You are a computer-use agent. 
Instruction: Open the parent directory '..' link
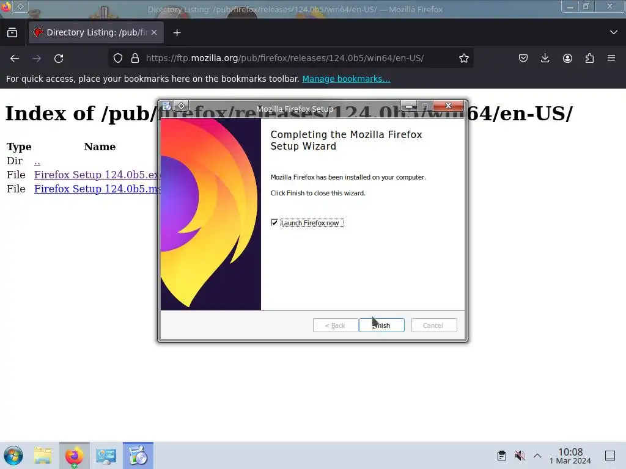(37, 161)
